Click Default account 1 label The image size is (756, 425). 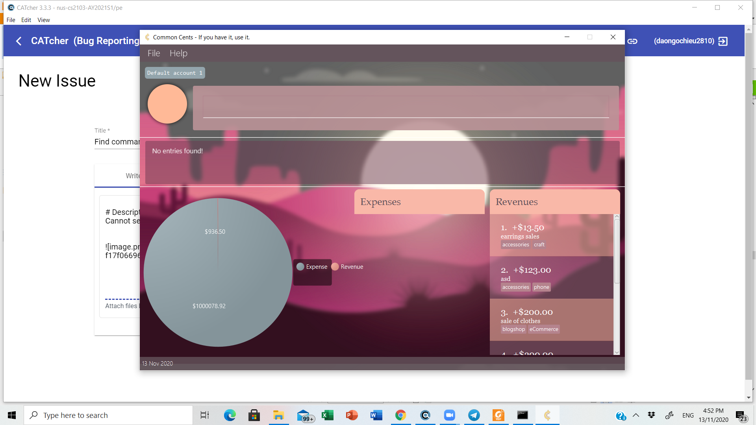(x=174, y=73)
